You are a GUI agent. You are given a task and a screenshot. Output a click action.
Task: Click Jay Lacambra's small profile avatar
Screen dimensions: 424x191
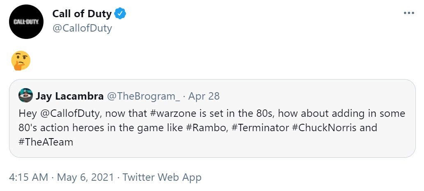(x=26, y=96)
